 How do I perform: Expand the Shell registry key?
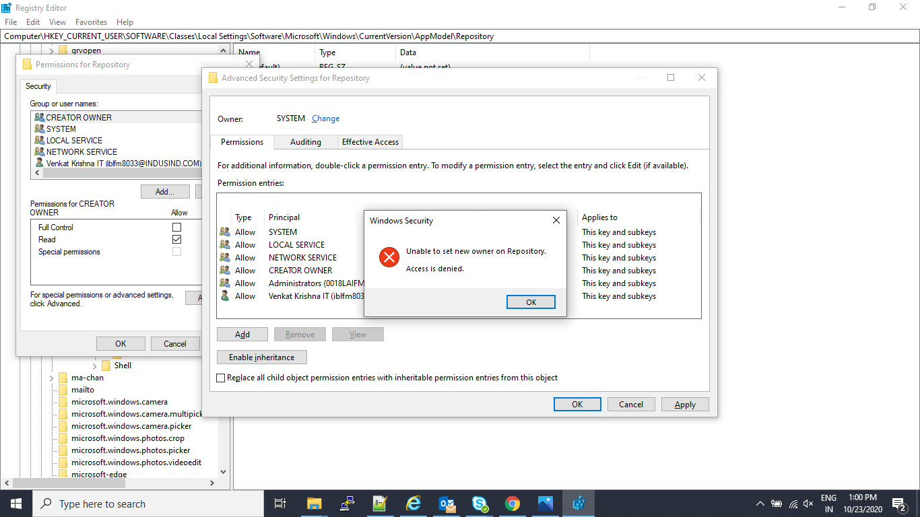(x=94, y=366)
